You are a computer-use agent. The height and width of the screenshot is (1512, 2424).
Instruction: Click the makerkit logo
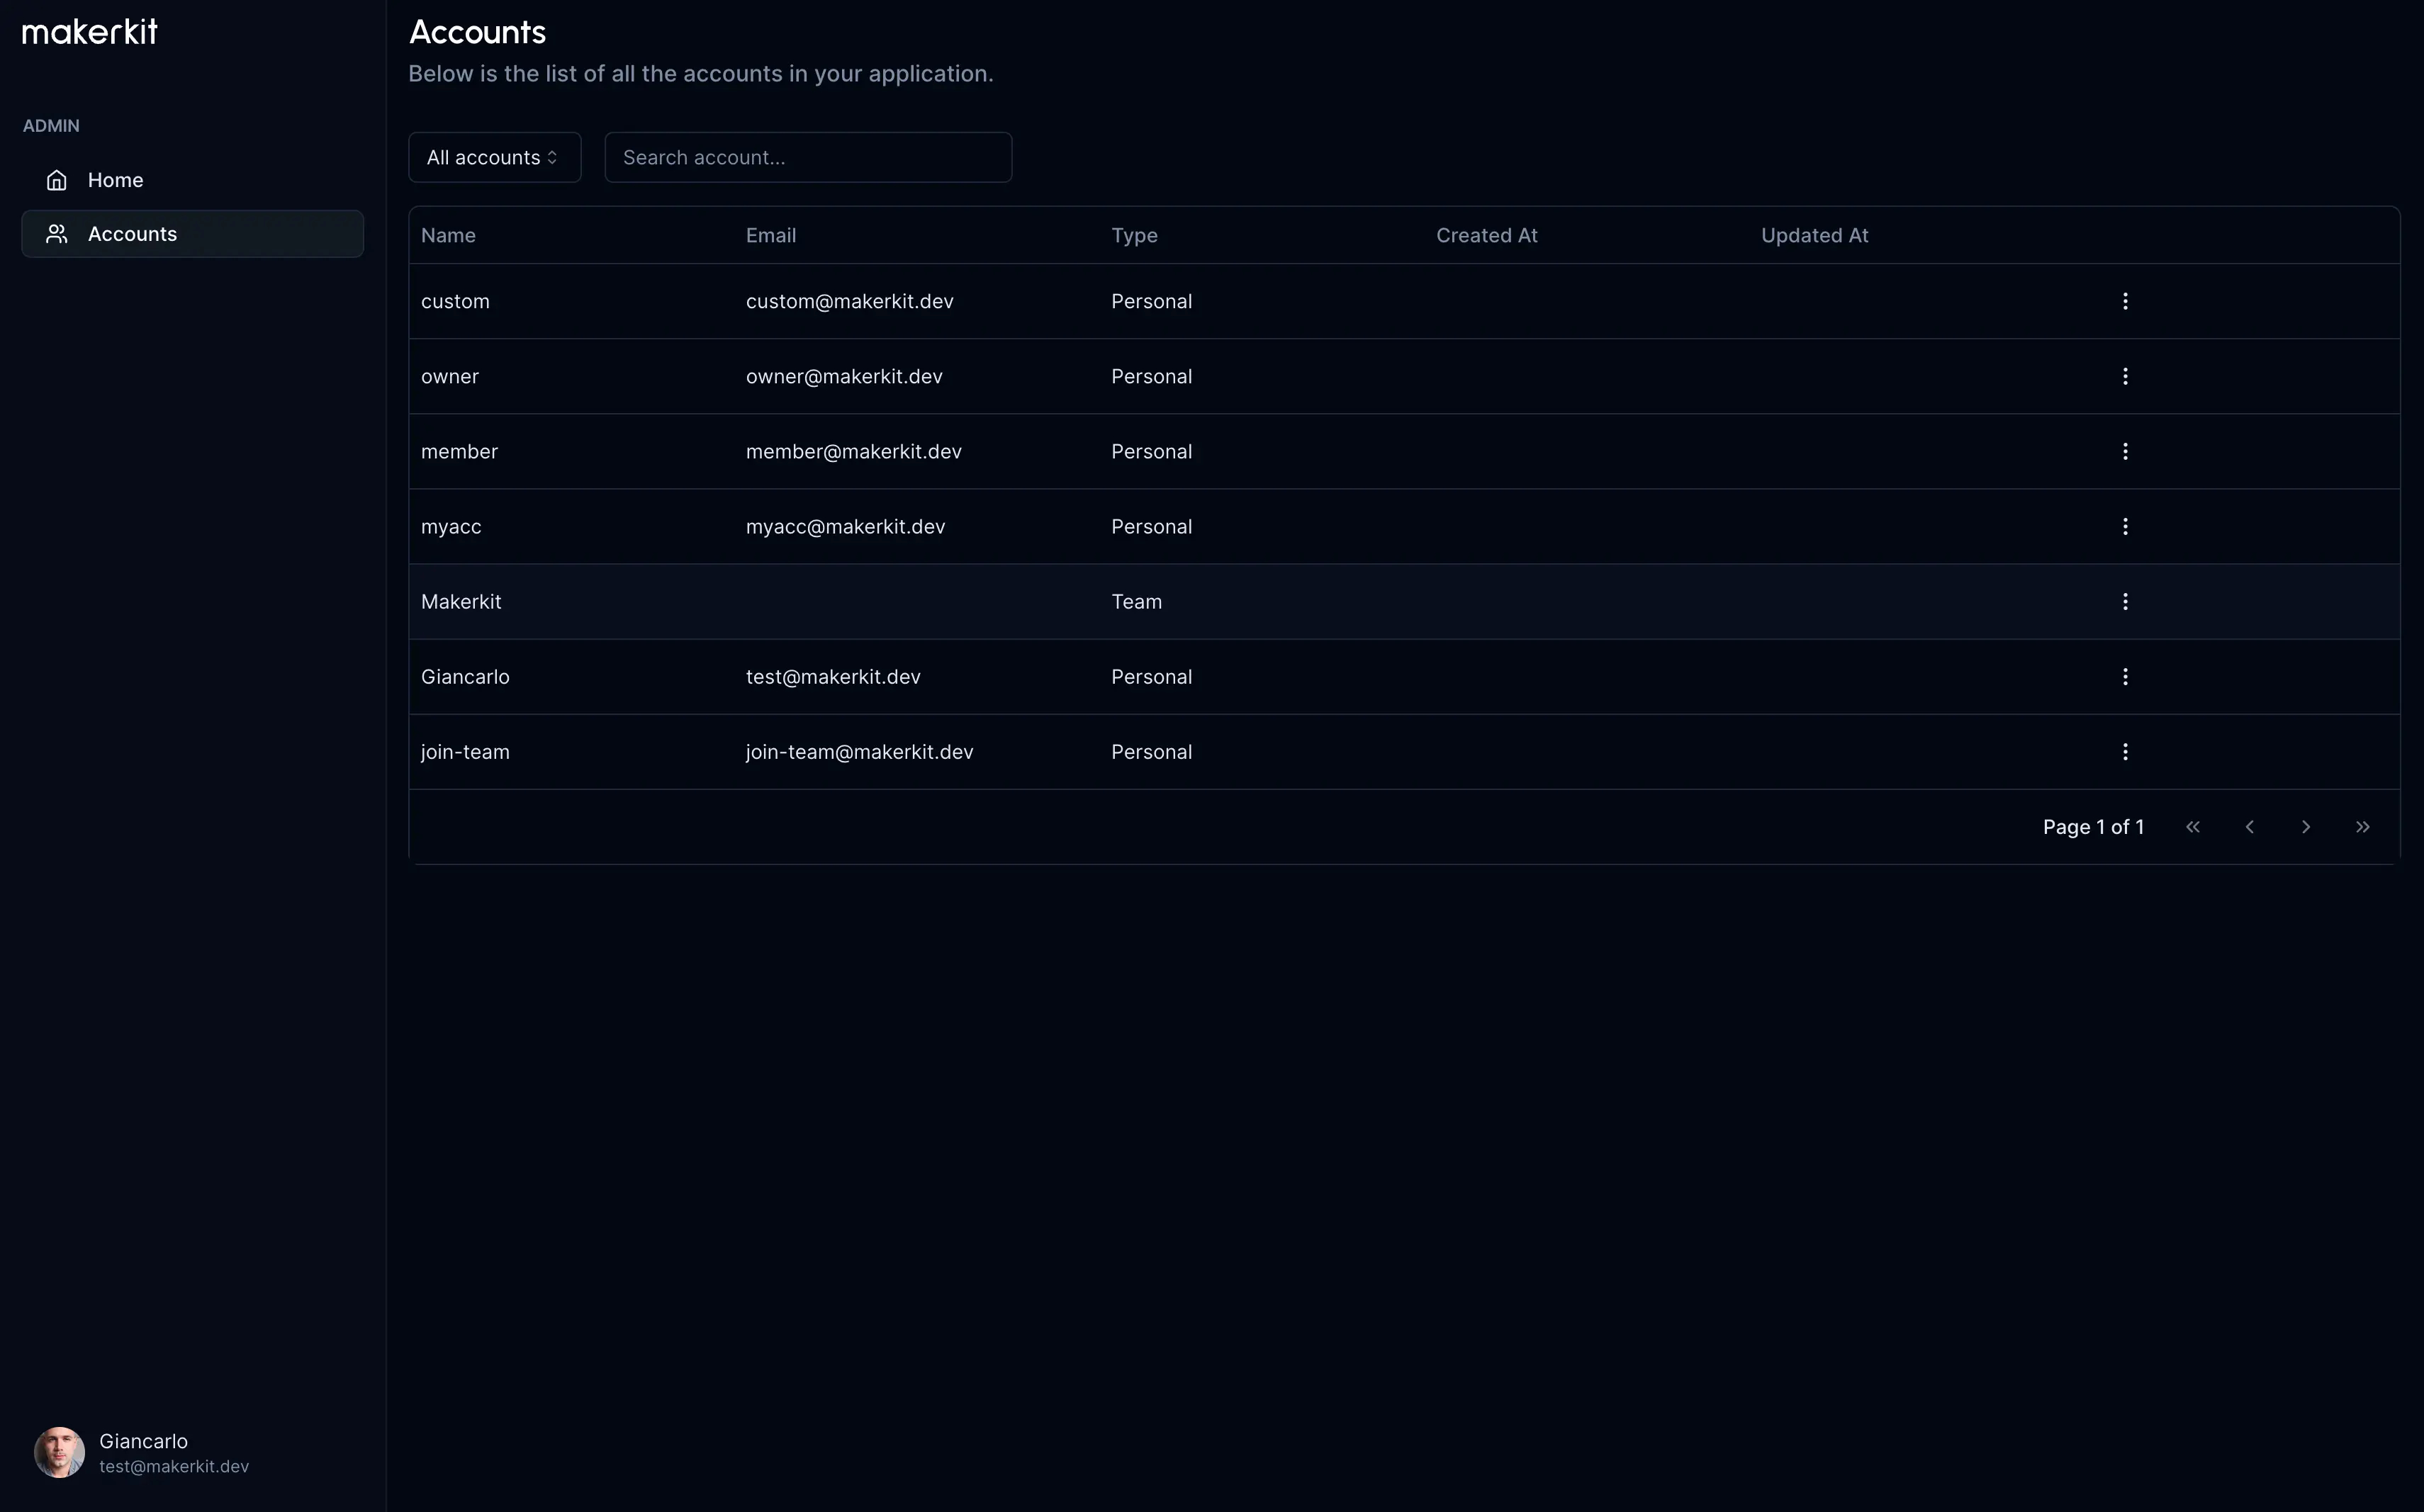tap(90, 32)
